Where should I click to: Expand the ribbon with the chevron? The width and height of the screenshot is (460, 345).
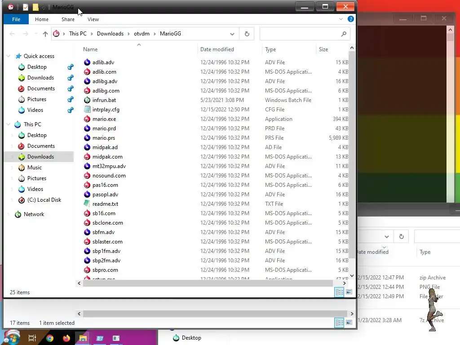[341, 19]
